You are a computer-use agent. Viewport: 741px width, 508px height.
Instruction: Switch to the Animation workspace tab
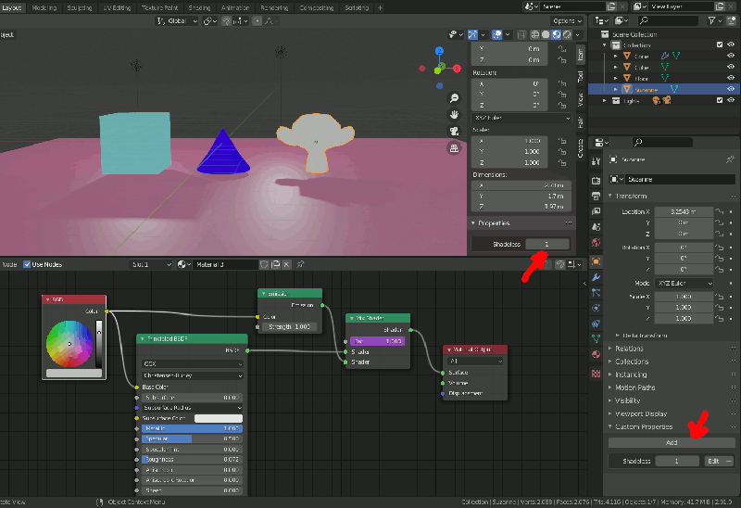(235, 7)
